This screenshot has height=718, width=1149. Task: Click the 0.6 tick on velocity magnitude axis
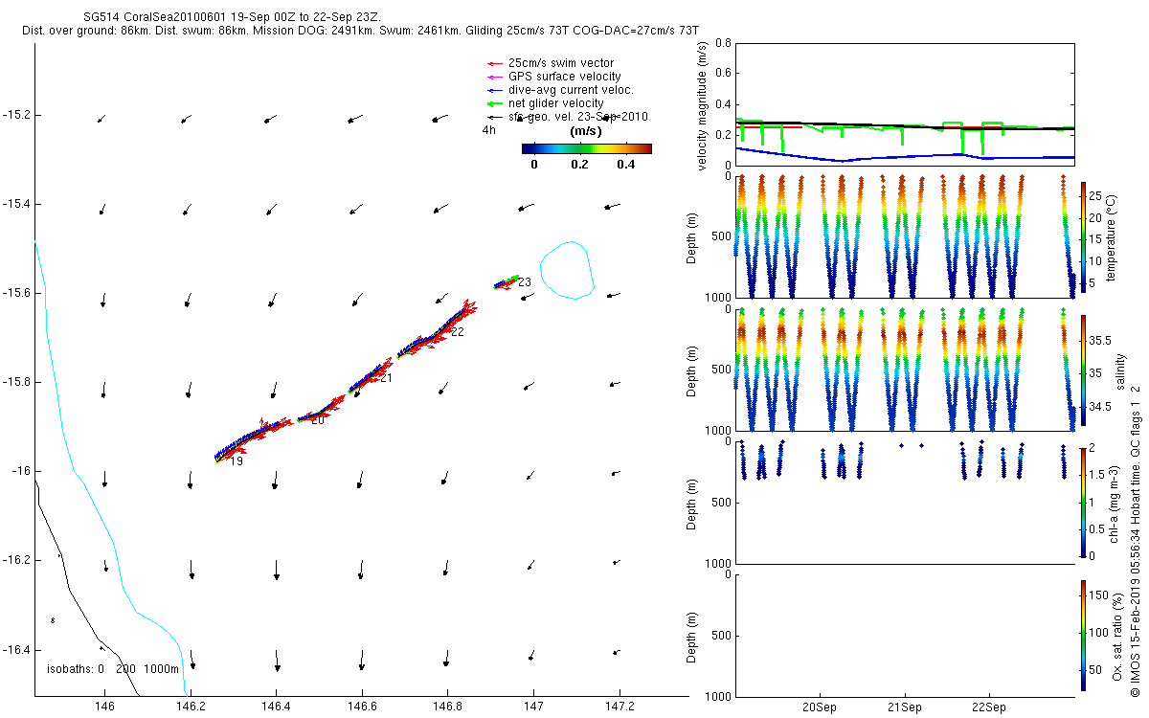(725, 74)
